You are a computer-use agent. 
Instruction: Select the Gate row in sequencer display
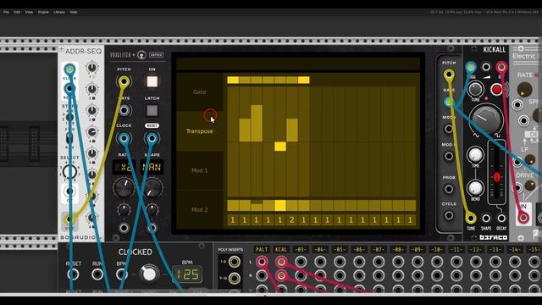tap(200, 92)
